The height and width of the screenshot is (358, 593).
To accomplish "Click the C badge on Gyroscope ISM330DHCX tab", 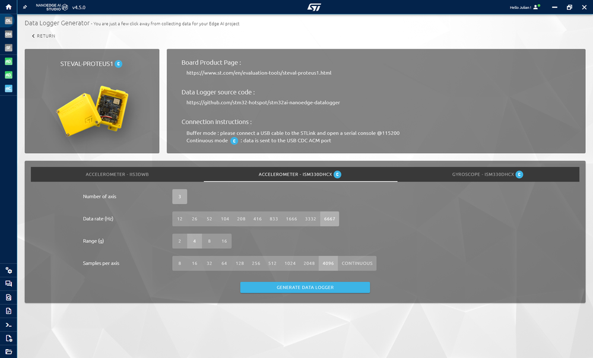I will pos(519,175).
